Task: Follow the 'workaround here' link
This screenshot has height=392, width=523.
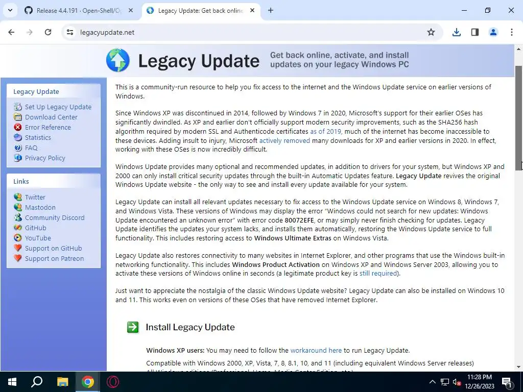Action: tap(316, 350)
